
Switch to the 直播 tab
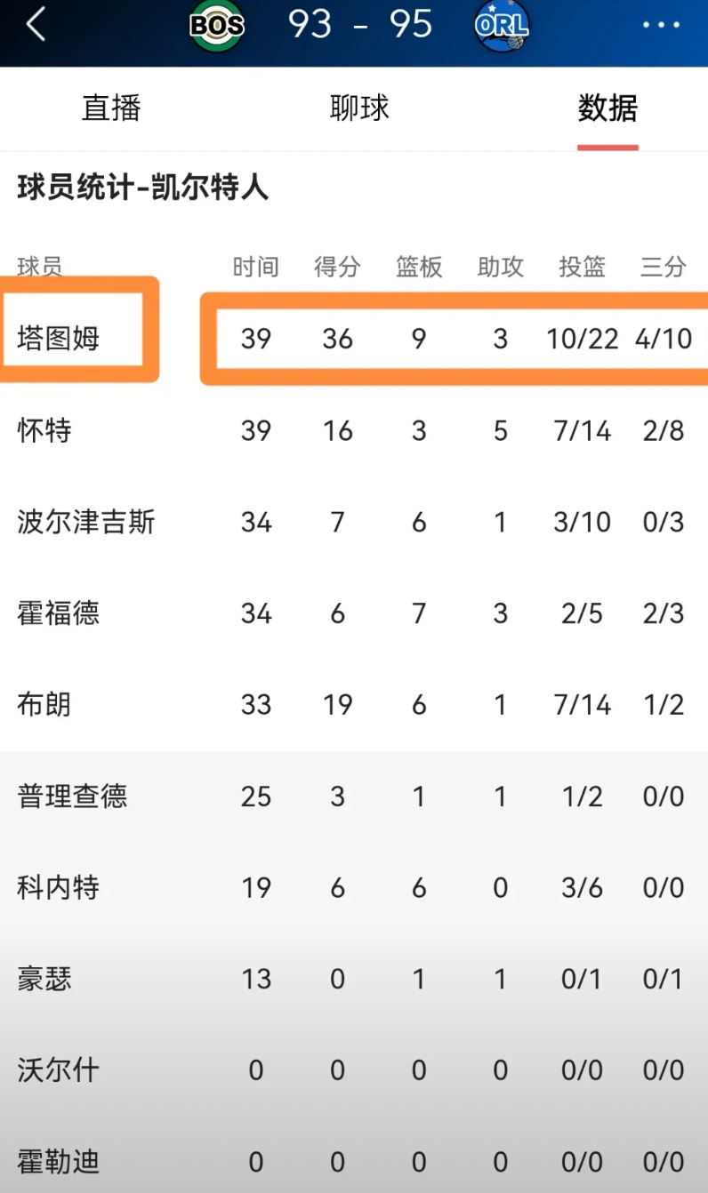click(111, 108)
